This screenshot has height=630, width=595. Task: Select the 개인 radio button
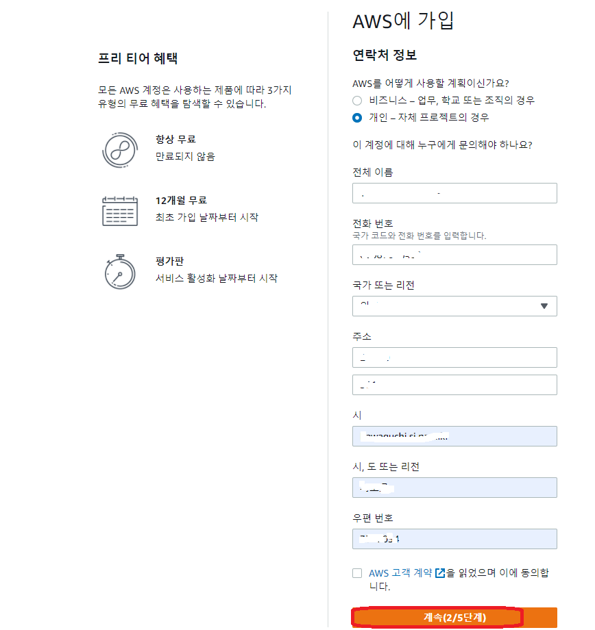pos(357,118)
